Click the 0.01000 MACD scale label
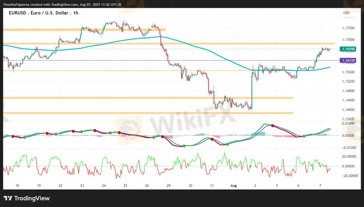This screenshot has height=207, width=364. [348, 123]
